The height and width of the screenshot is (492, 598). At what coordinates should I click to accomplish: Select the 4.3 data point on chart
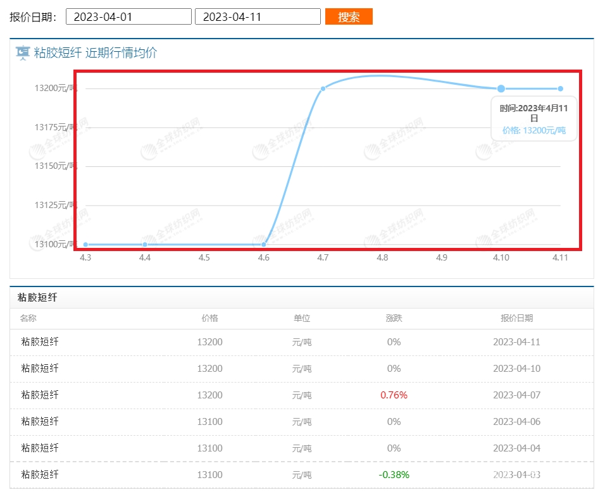pos(85,244)
